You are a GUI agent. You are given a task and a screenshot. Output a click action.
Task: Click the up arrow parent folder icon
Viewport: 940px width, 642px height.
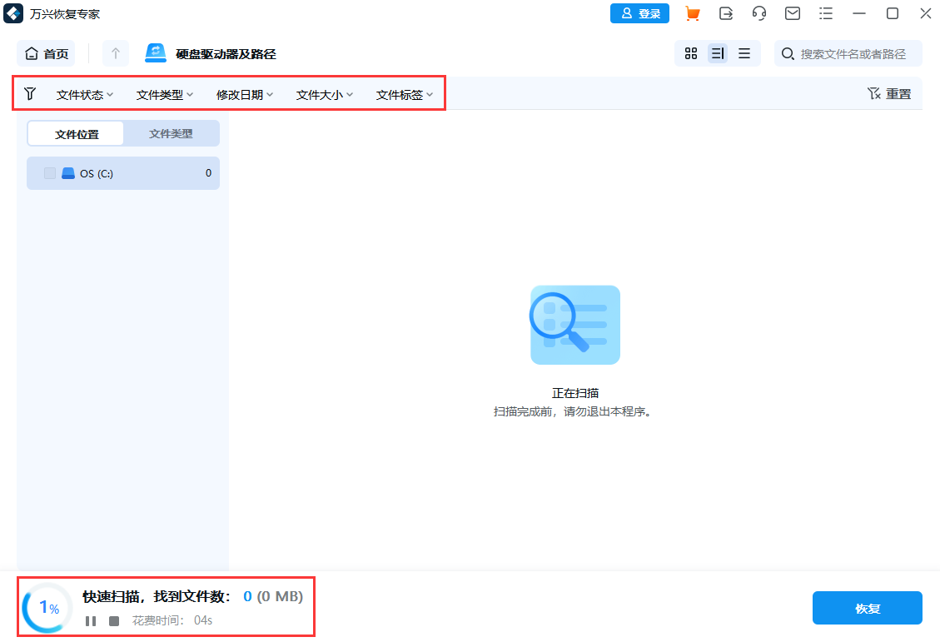[116, 53]
